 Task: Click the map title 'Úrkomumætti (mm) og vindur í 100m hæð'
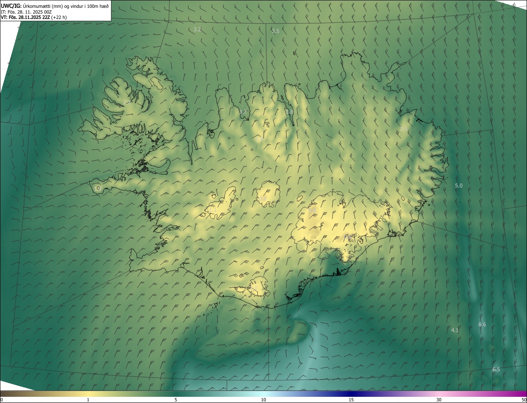point(66,5)
